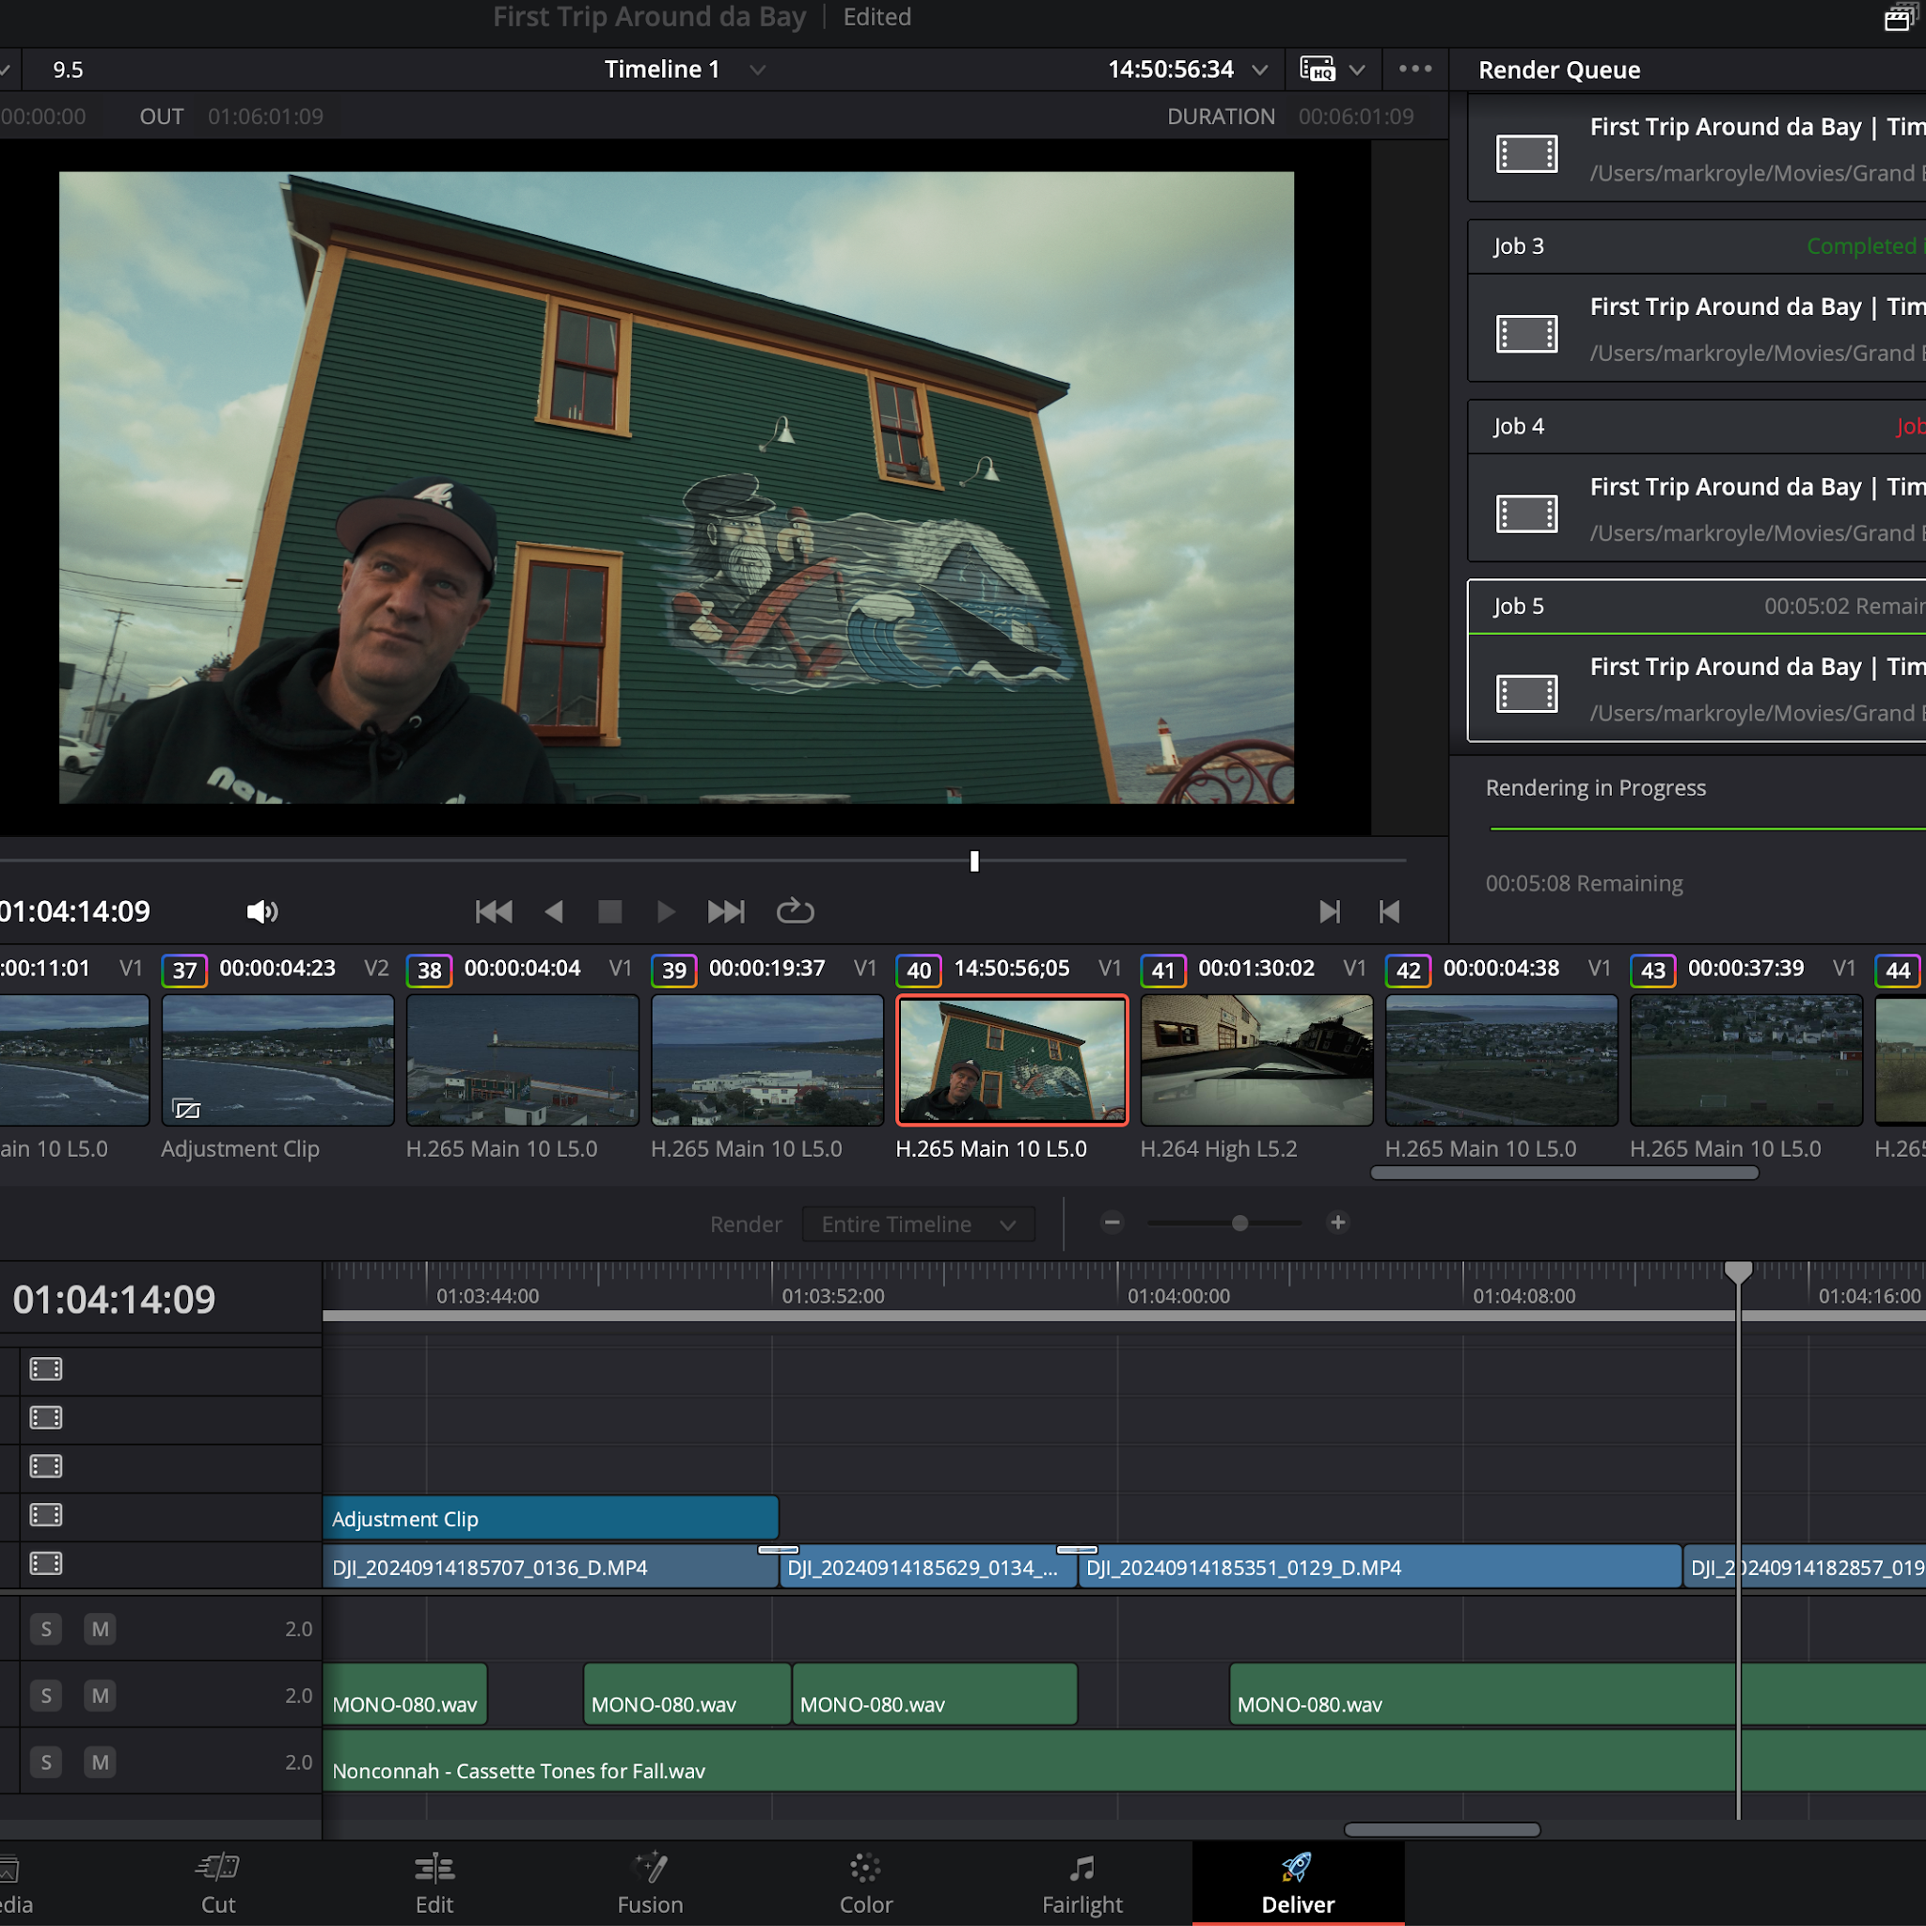The image size is (1926, 1926).
Task: Open the viewer three-dots options menu
Action: tap(1414, 69)
